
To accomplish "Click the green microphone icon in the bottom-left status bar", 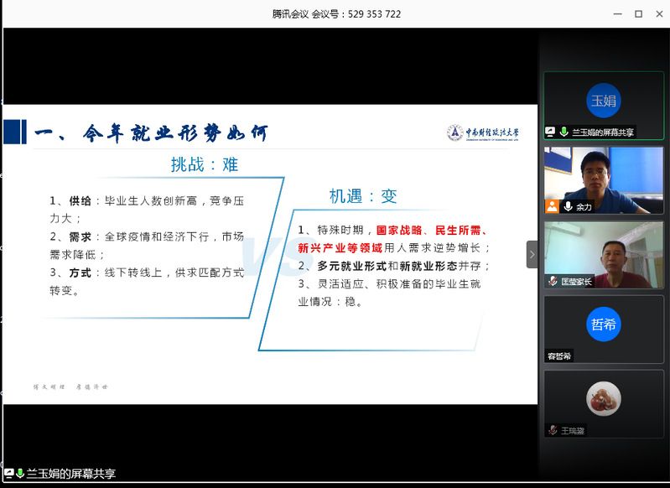I will click(19, 474).
